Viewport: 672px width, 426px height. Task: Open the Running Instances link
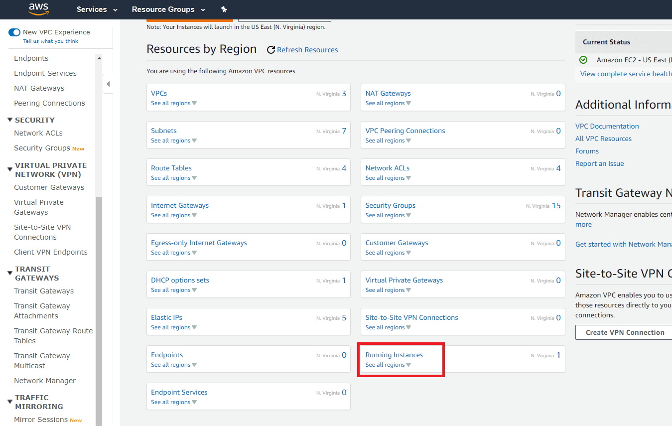pyautogui.click(x=394, y=354)
